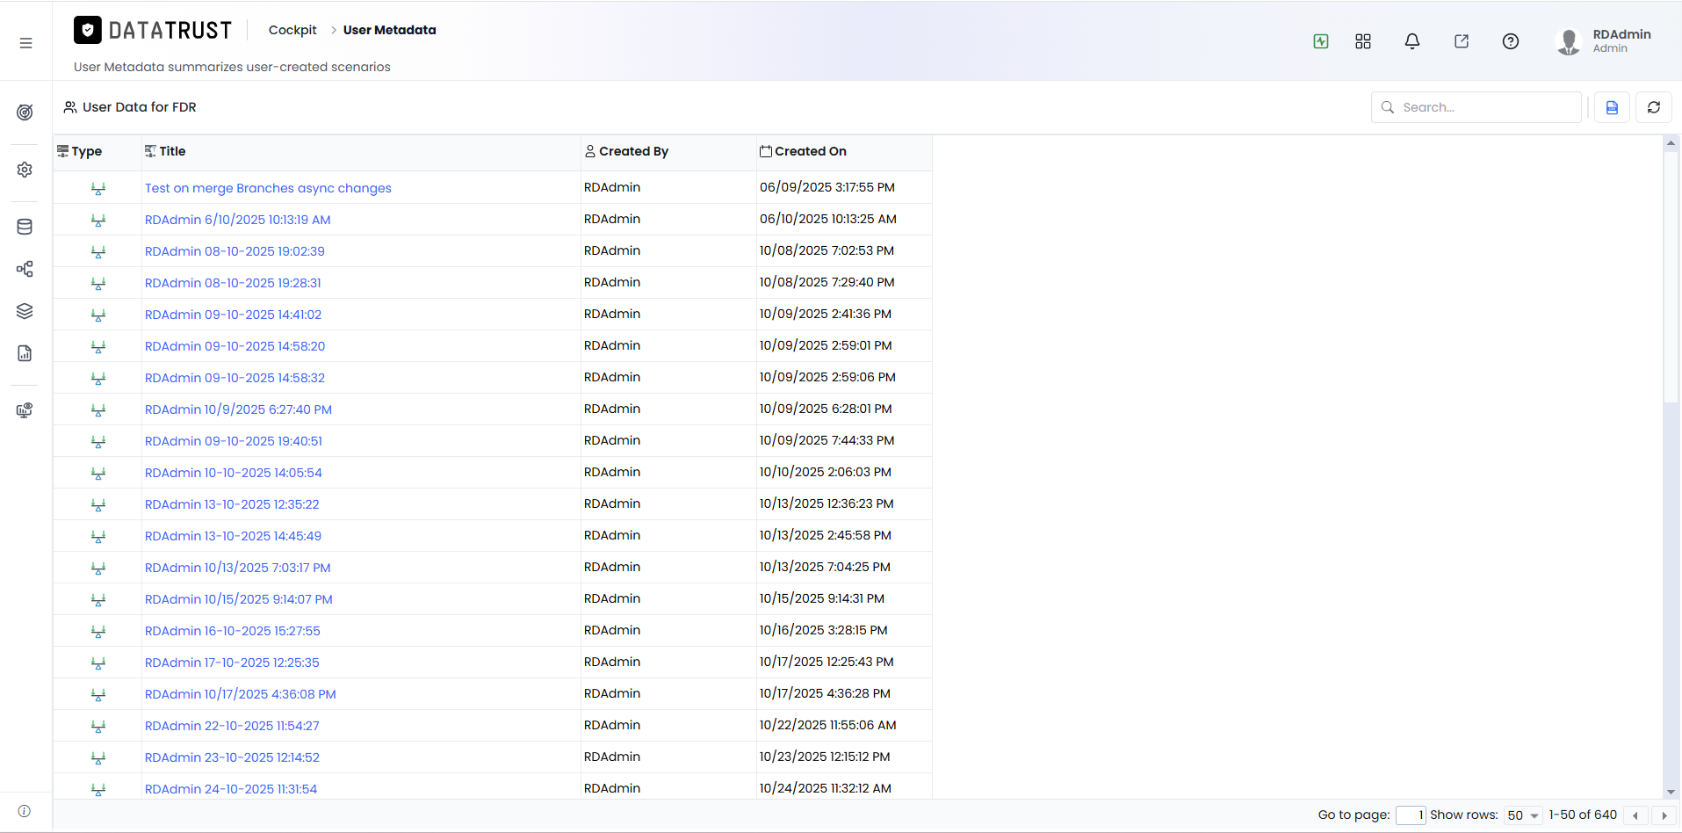Viewport: 1682px width, 833px height.
Task: Open the apps grid icon in header
Action: (1363, 41)
